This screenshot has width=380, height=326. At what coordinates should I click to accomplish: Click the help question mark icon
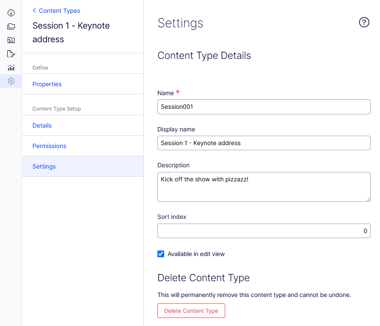pyautogui.click(x=364, y=22)
